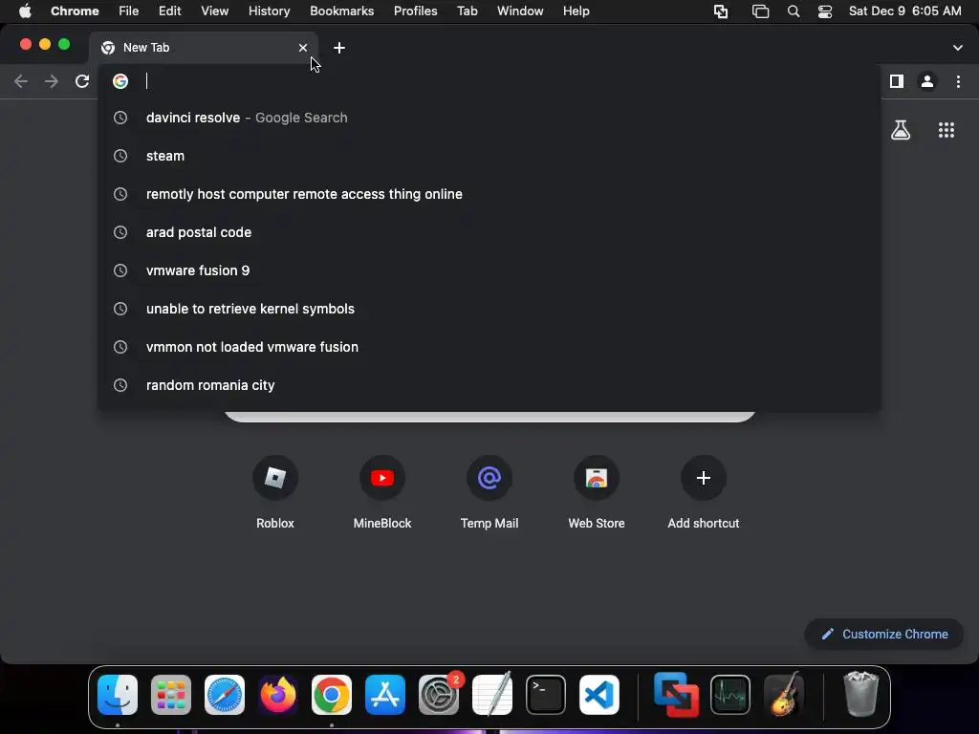
Task: Open Finder from the Dock
Action: click(118, 695)
